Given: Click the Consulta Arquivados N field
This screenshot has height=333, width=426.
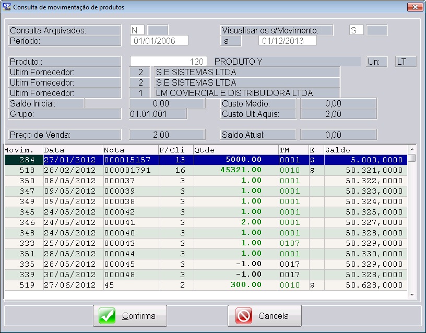Looking at the screenshot, I should pos(137,30).
